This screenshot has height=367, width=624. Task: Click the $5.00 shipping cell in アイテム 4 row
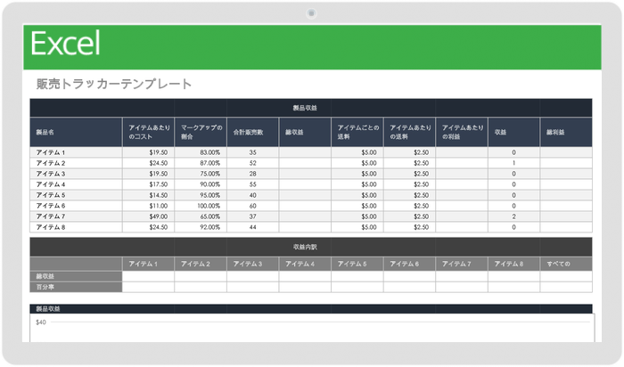[357, 184]
